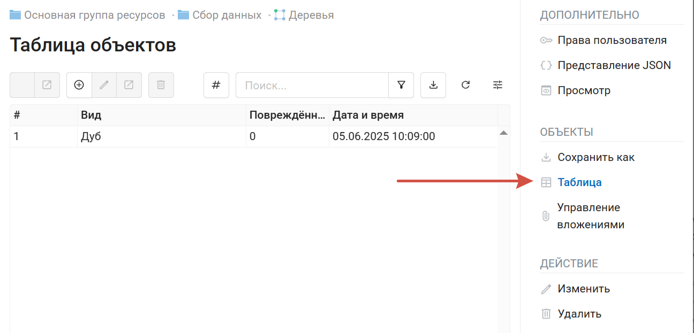The height and width of the screenshot is (333, 694).
Task: Click the Удалить action
Action: click(x=580, y=314)
